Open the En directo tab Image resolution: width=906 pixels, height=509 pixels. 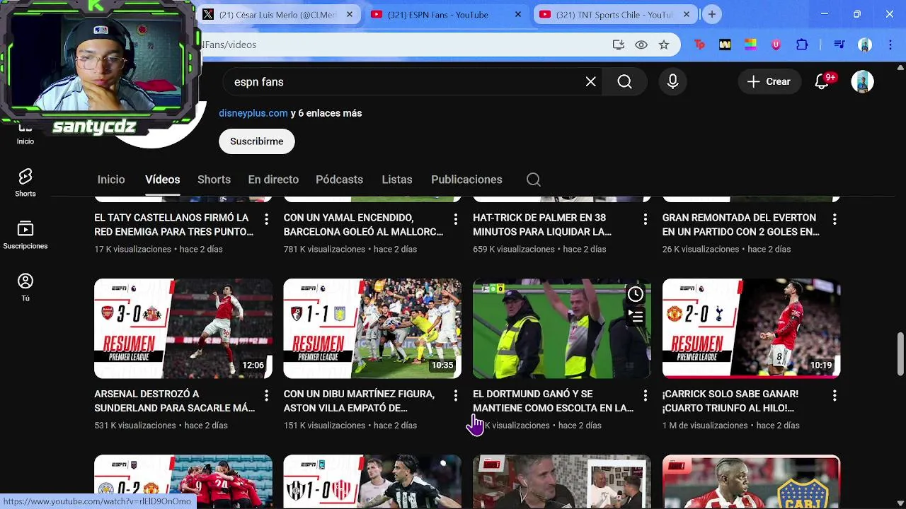(273, 180)
